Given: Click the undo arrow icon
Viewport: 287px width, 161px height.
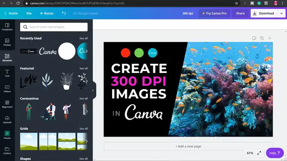Looking at the screenshot, I should [x=64, y=13].
